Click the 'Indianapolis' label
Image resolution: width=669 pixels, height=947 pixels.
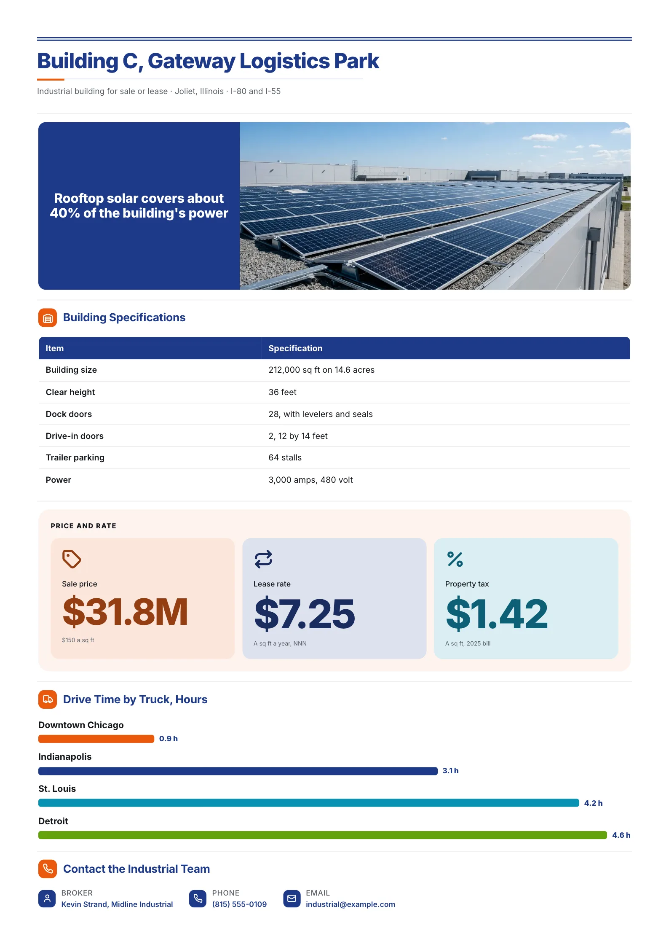[x=65, y=757]
